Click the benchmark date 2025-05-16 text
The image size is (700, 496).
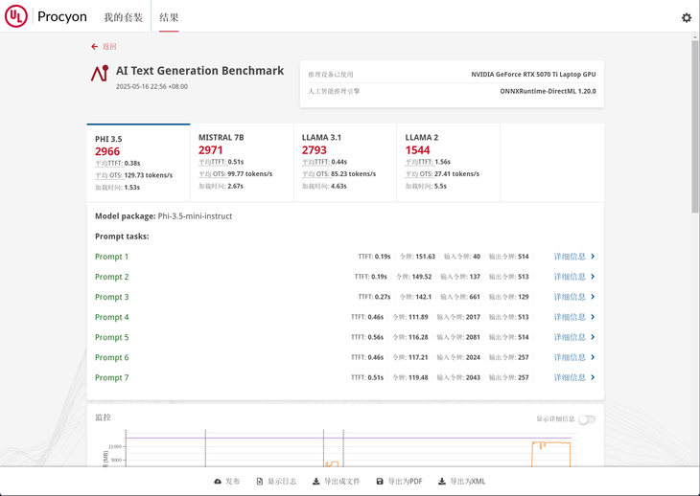pyautogui.click(x=152, y=86)
